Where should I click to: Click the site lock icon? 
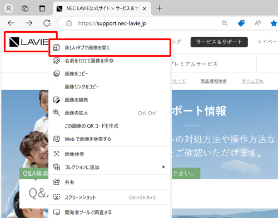click(69, 23)
